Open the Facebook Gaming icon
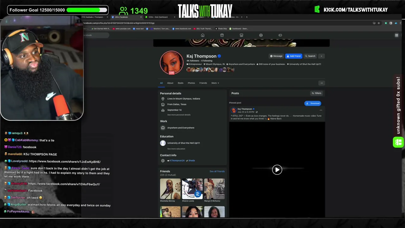The image size is (405, 228). [x=280, y=35]
